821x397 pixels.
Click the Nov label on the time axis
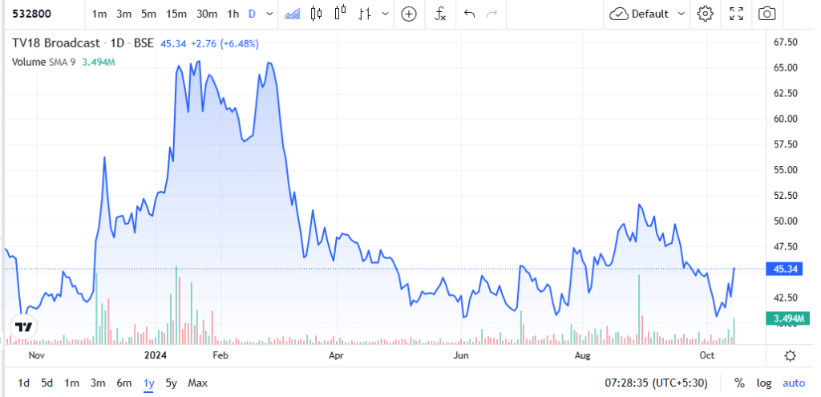(35, 355)
